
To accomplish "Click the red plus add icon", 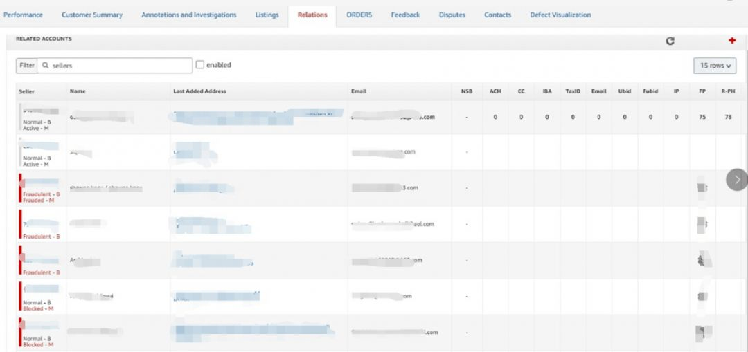I will [x=732, y=40].
